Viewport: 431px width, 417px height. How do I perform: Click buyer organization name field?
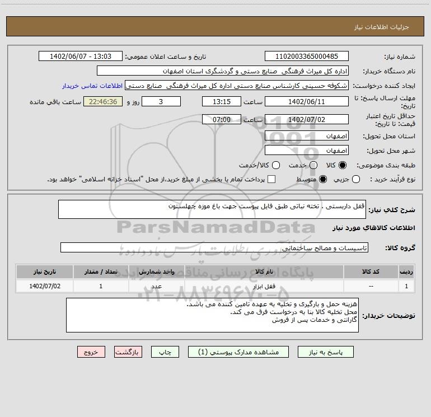(223, 71)
